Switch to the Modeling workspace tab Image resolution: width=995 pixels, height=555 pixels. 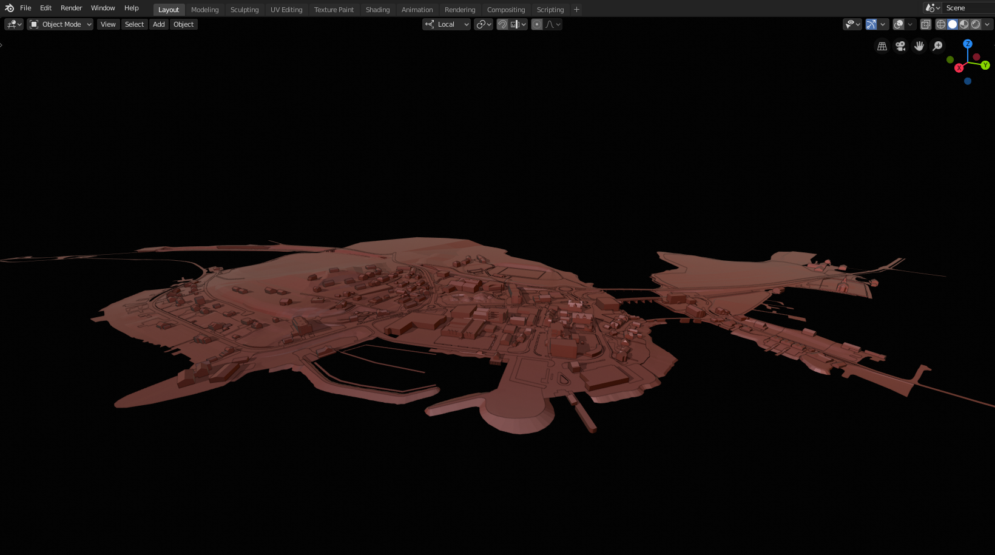click(x=205, y=10)
